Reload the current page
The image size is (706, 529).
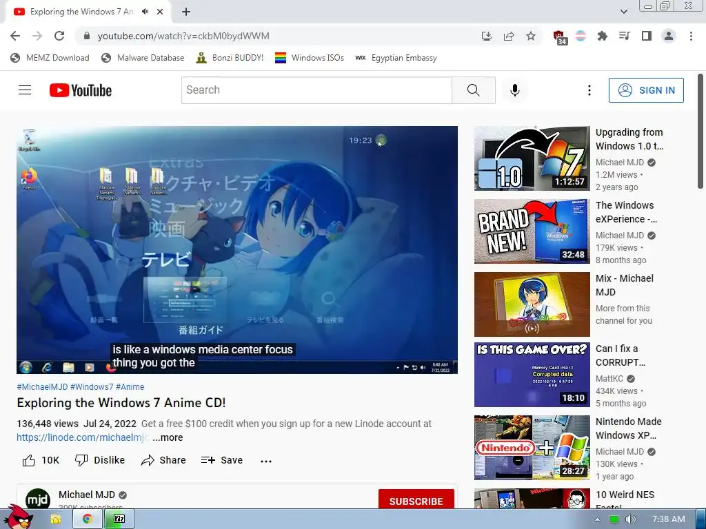pos(59,36)
